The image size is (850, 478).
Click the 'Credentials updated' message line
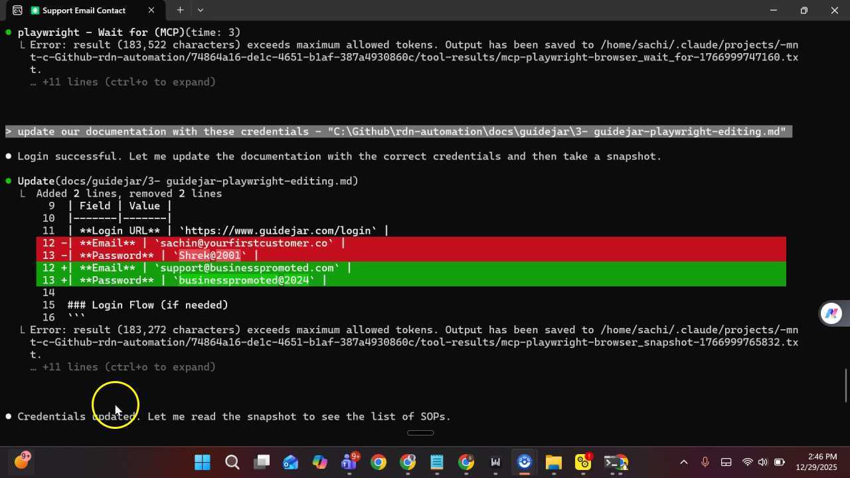coord(234,416)
